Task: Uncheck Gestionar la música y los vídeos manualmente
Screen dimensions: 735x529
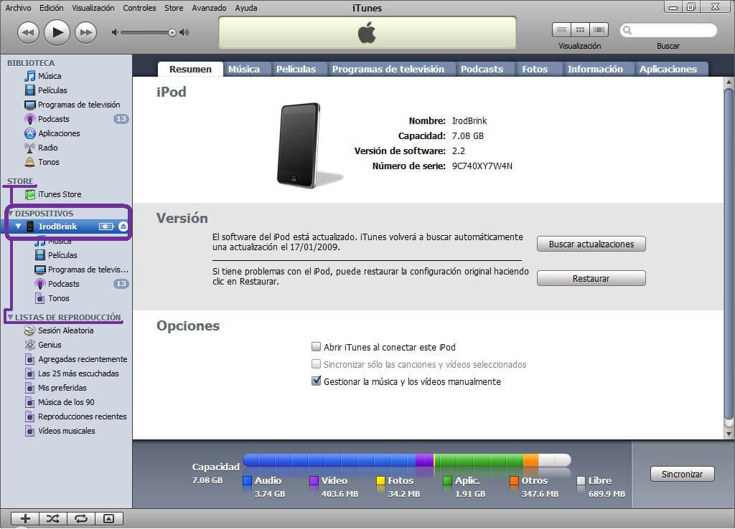Action: 317,381
